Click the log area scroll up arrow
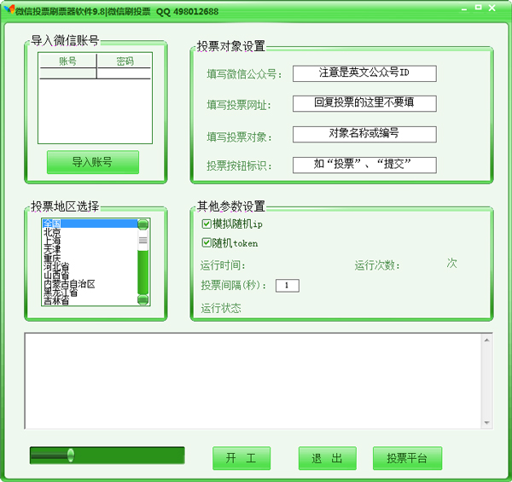 click(x=486, y=341)
